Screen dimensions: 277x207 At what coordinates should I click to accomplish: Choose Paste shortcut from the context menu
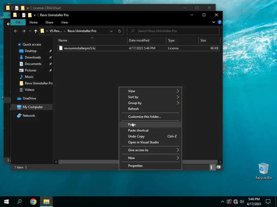pos(150,130)
